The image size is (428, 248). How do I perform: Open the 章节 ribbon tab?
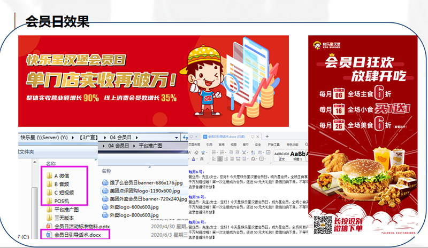246,145
